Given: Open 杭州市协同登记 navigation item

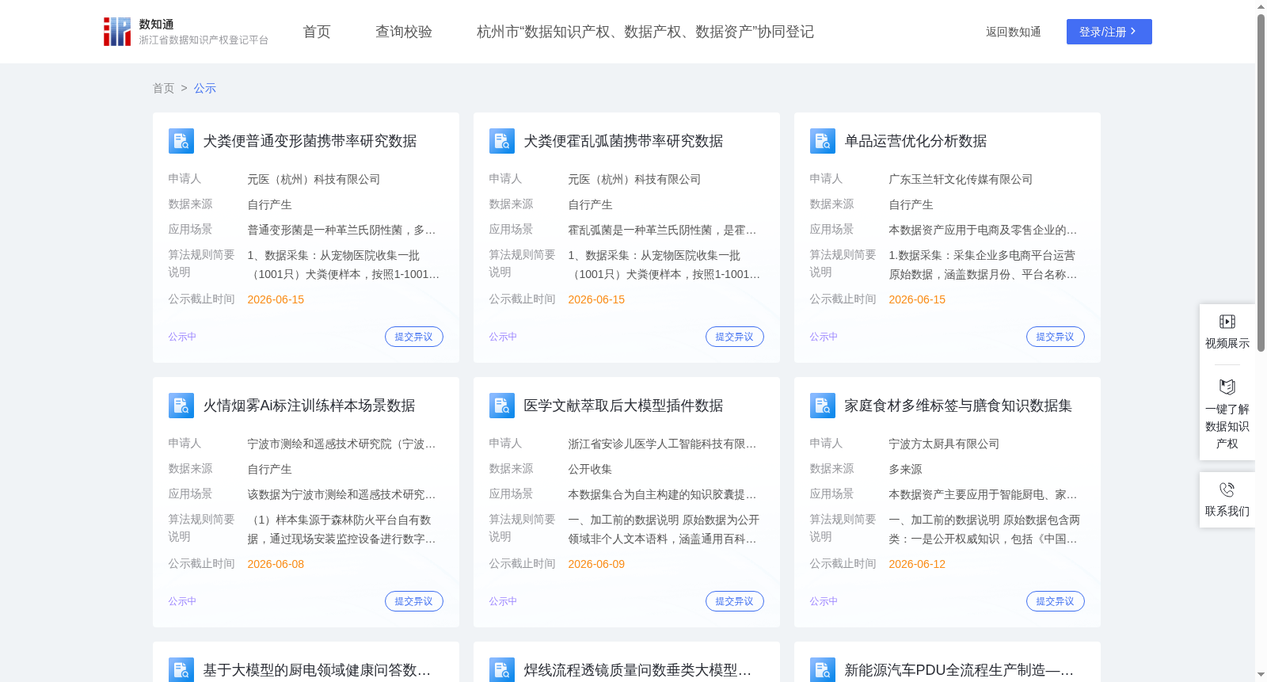Looking at the screenshot, I should pyautogui.click(x=645, y=32).
